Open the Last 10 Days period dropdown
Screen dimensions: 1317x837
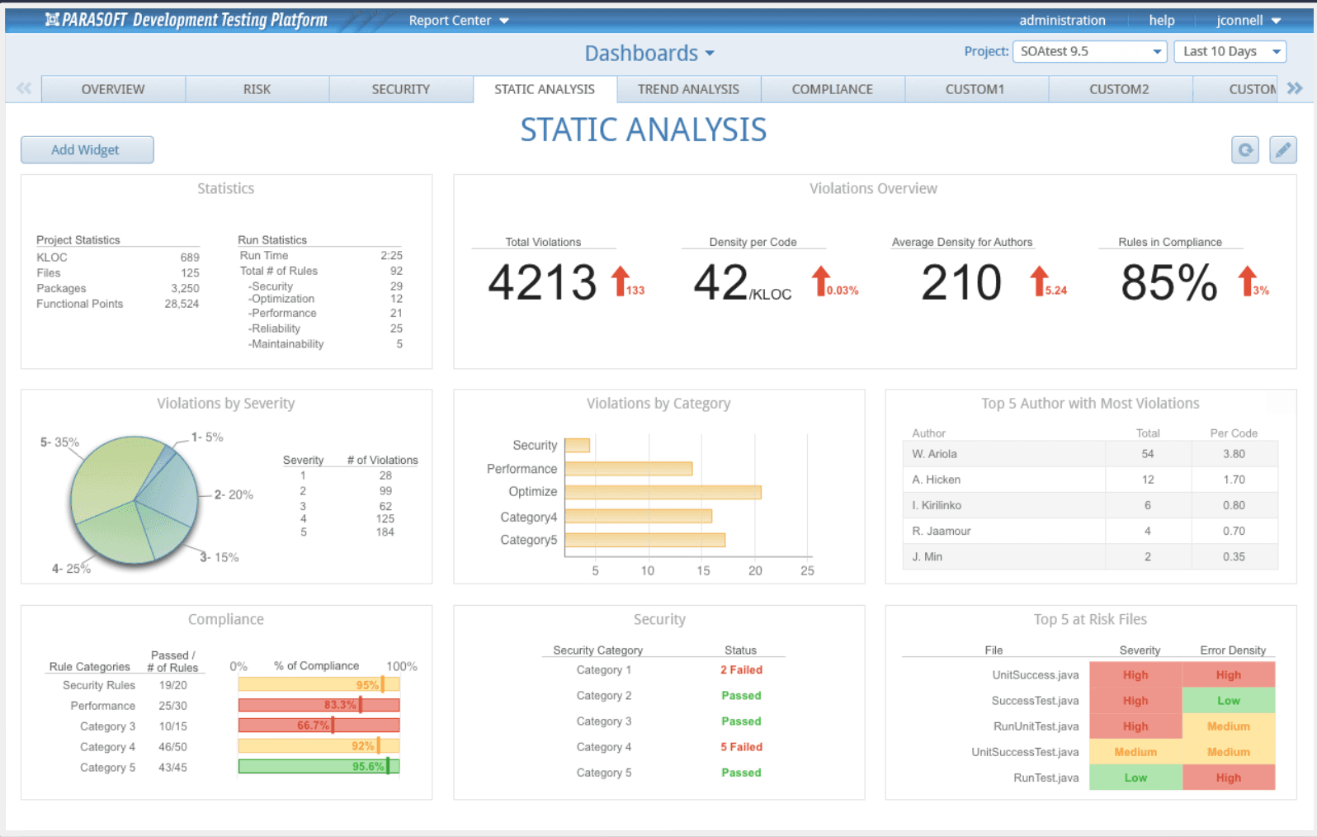[x=1230, y=51]
